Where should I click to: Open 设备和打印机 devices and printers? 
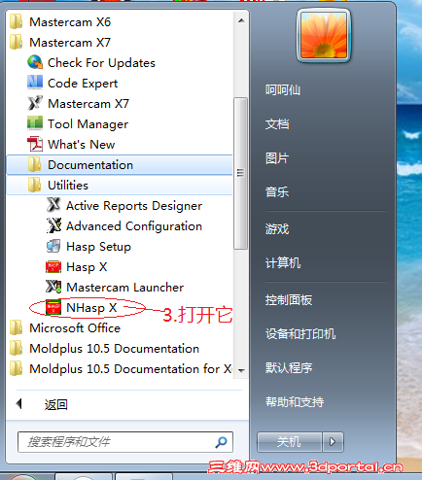click(300, 333)
